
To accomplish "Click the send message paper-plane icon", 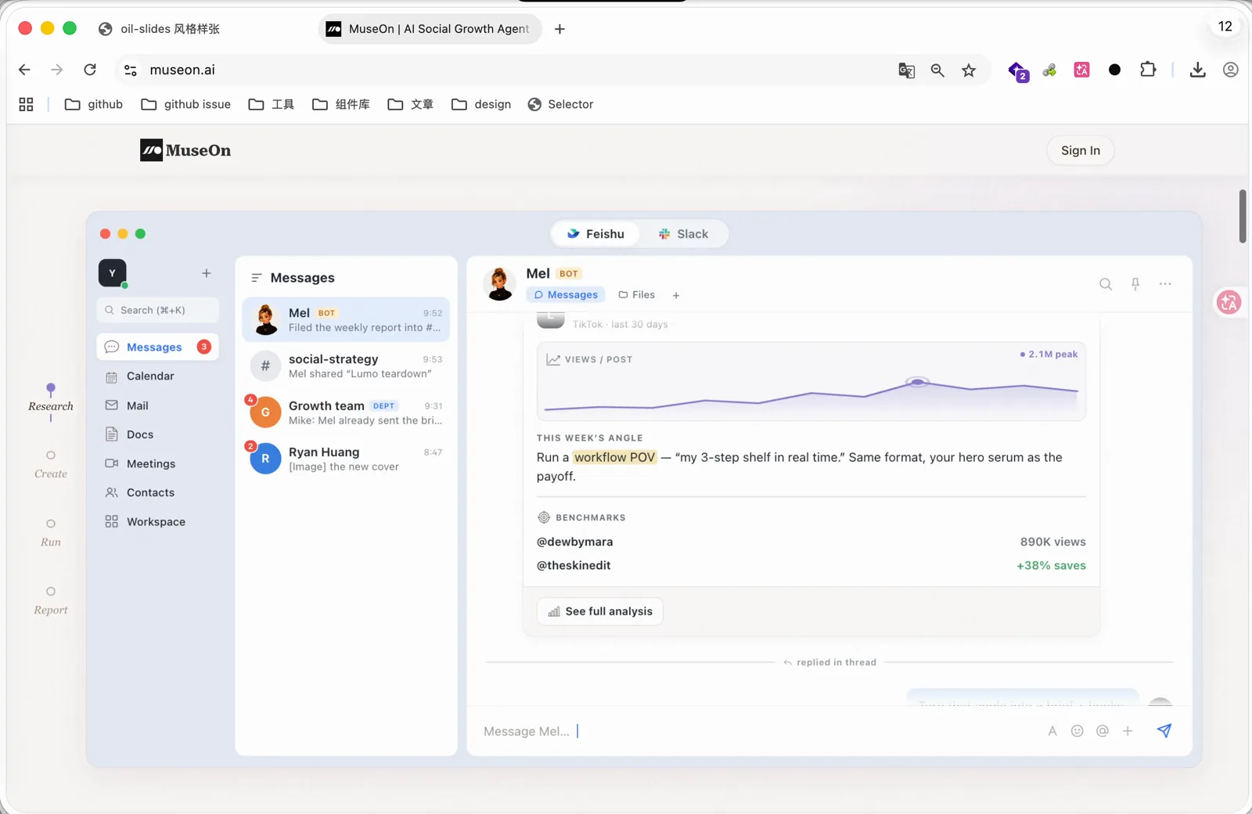I will pos(1164,730).
